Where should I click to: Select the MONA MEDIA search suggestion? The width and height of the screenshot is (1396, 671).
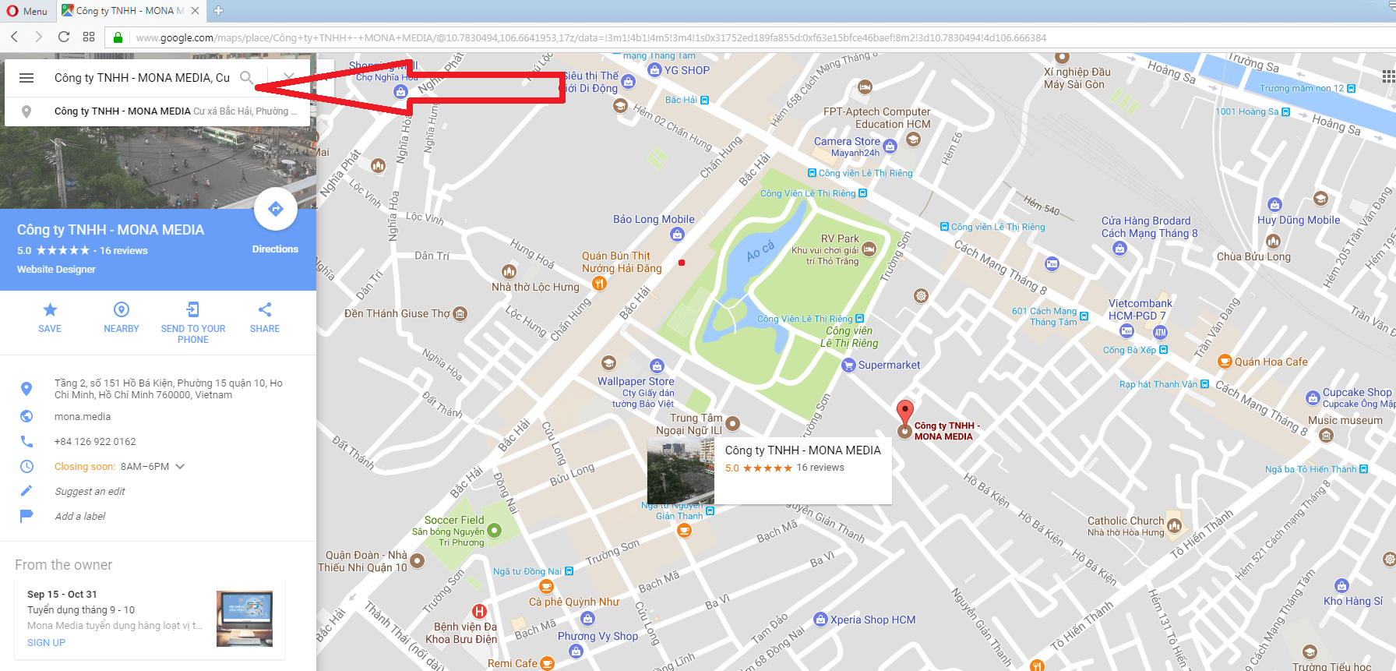tap(157, 111)
